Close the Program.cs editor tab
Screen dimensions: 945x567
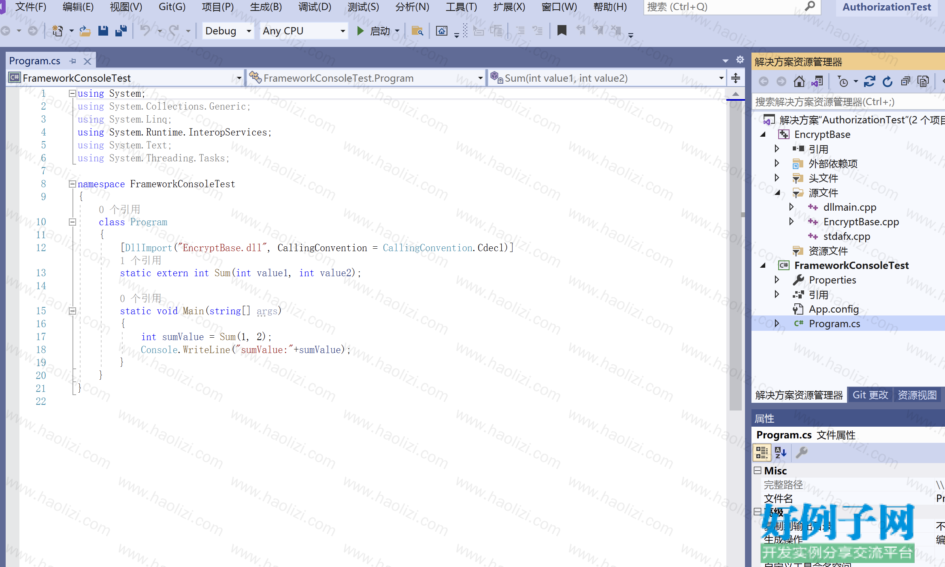pos(87,61)
